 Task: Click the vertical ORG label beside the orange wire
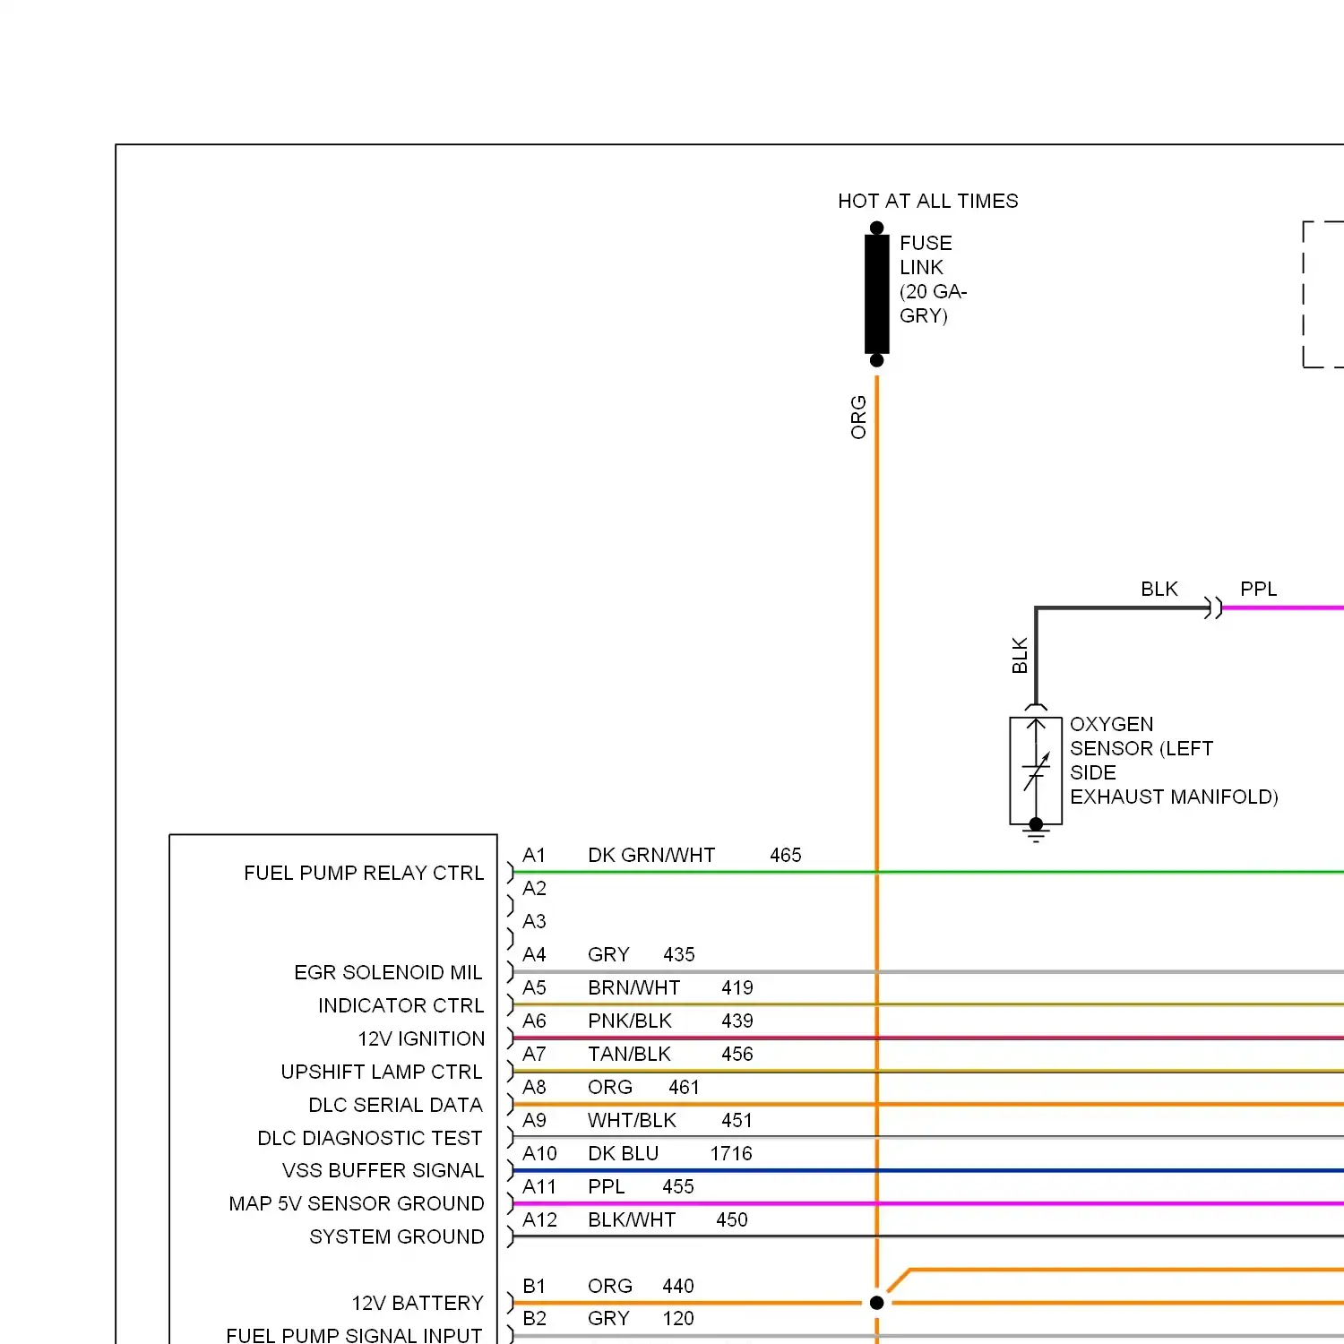coord(858,418)
